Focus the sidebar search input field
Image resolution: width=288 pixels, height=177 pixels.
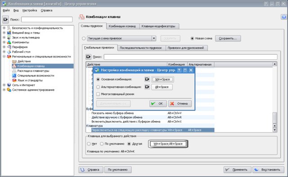[47, 19]
